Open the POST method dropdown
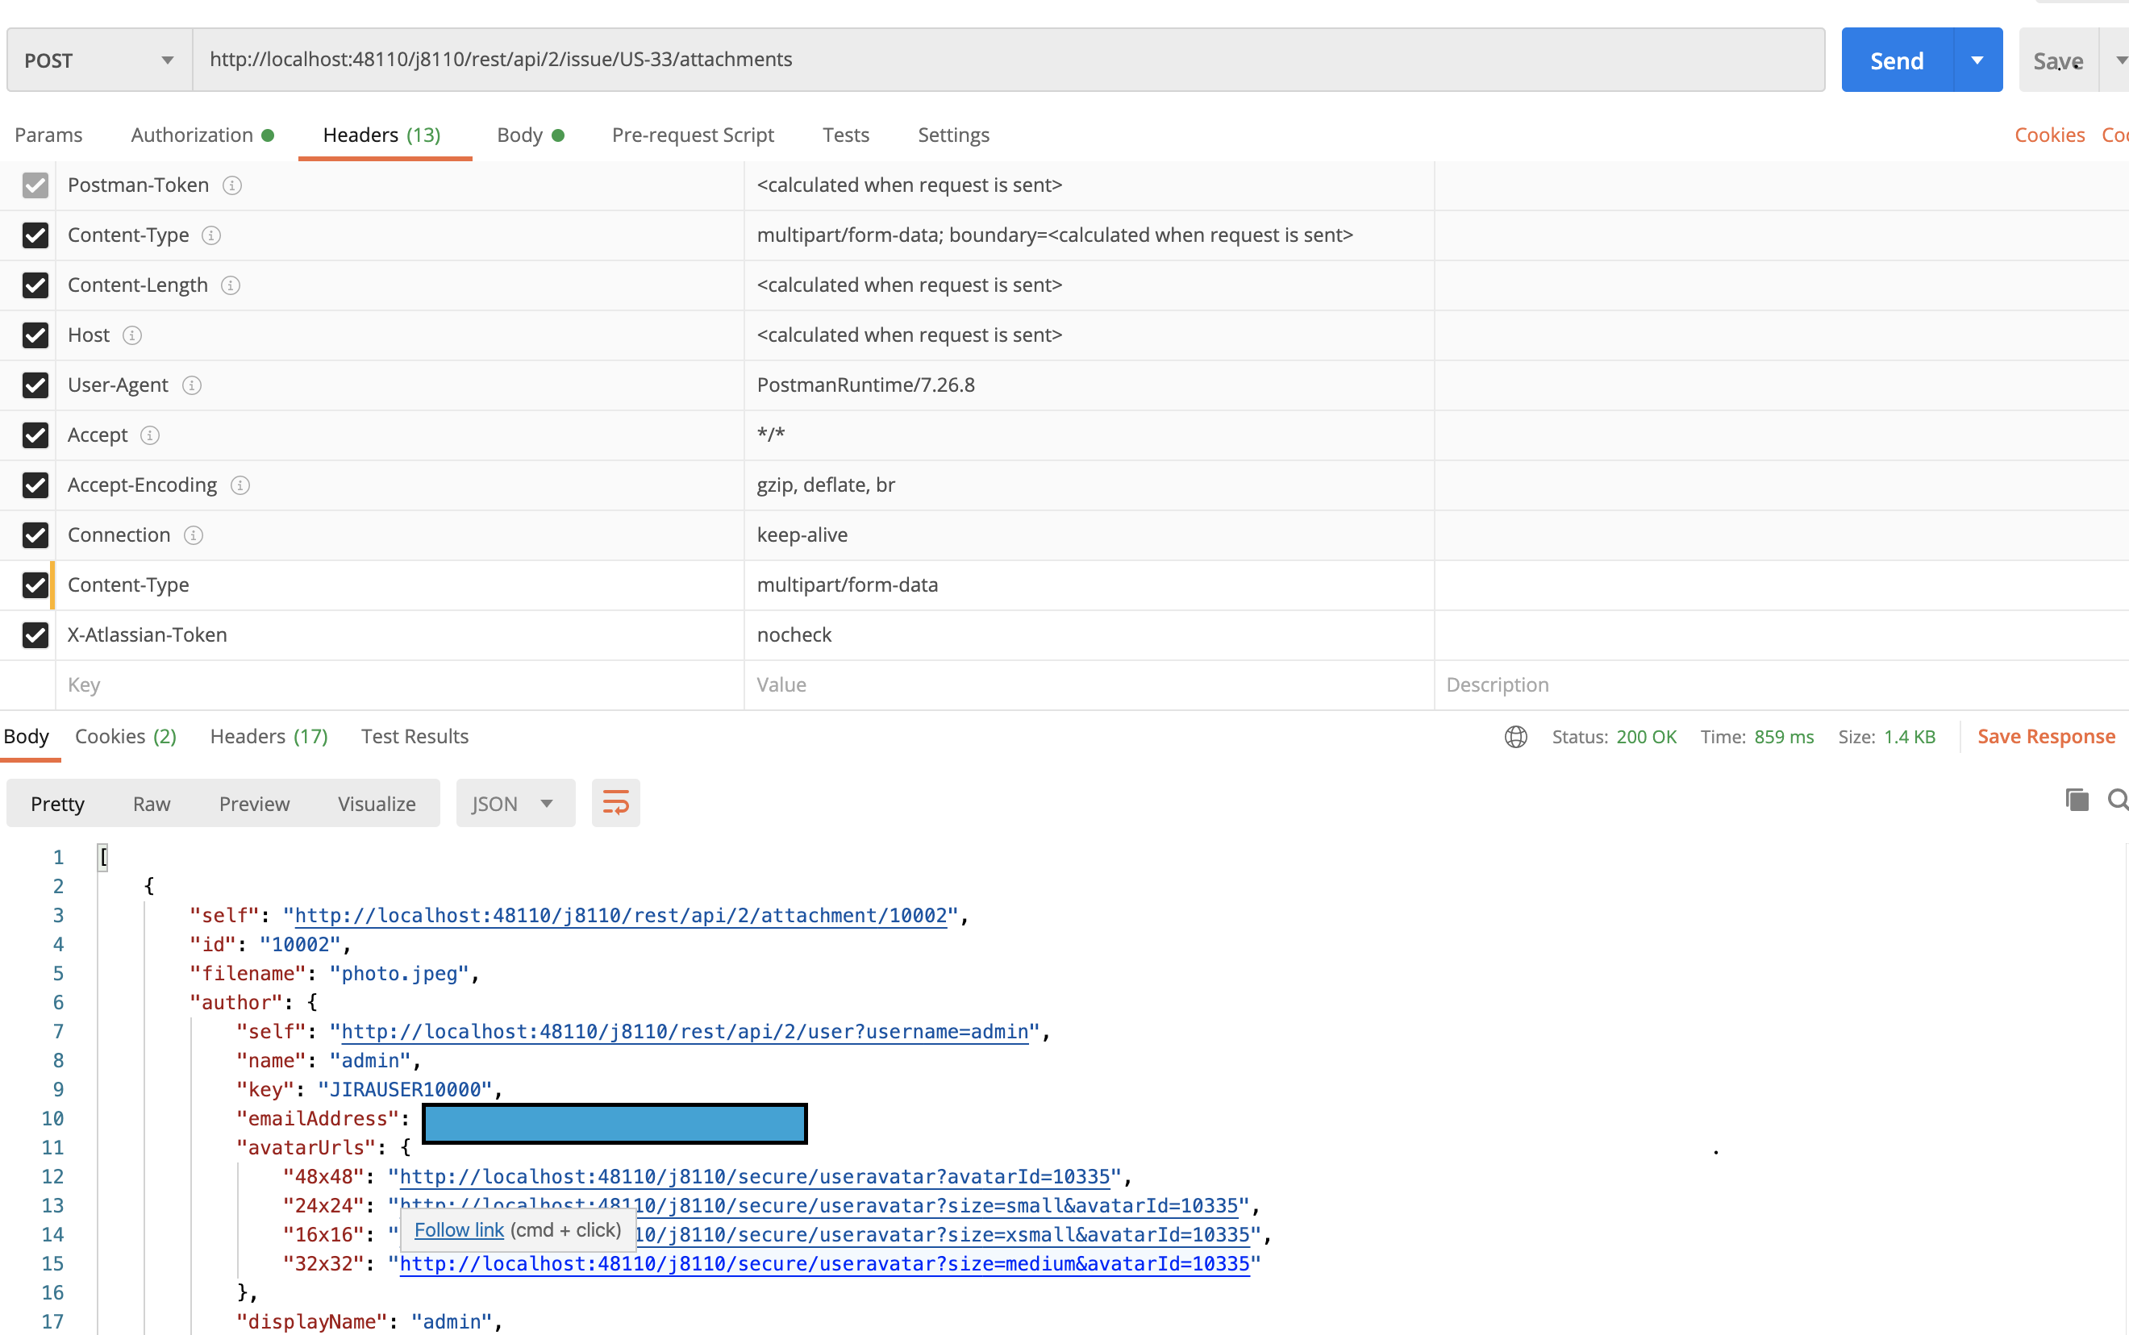This screenshot has width=2129, height=1335. 99,60
